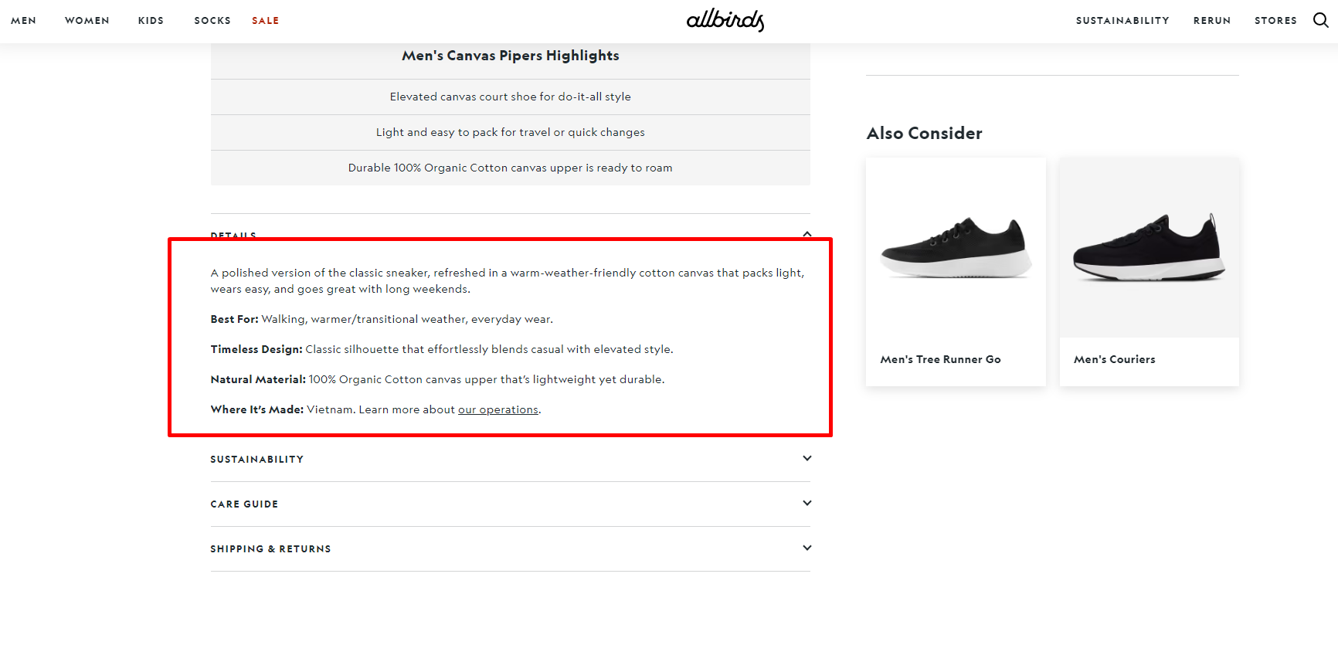The width and height of the screenshot is (1338, 662).
Task: Visit the ReRun page link
Action: [1211, 21]
